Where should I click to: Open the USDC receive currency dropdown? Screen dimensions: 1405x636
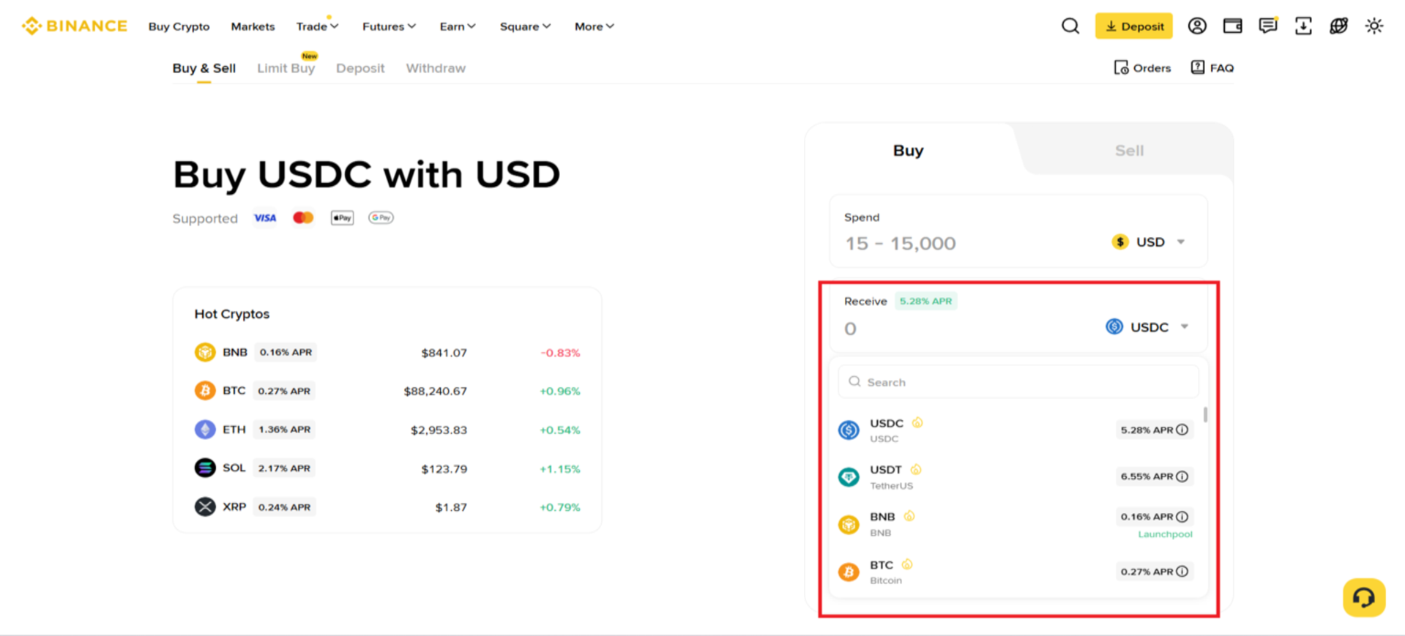(x=1147, y=327)
